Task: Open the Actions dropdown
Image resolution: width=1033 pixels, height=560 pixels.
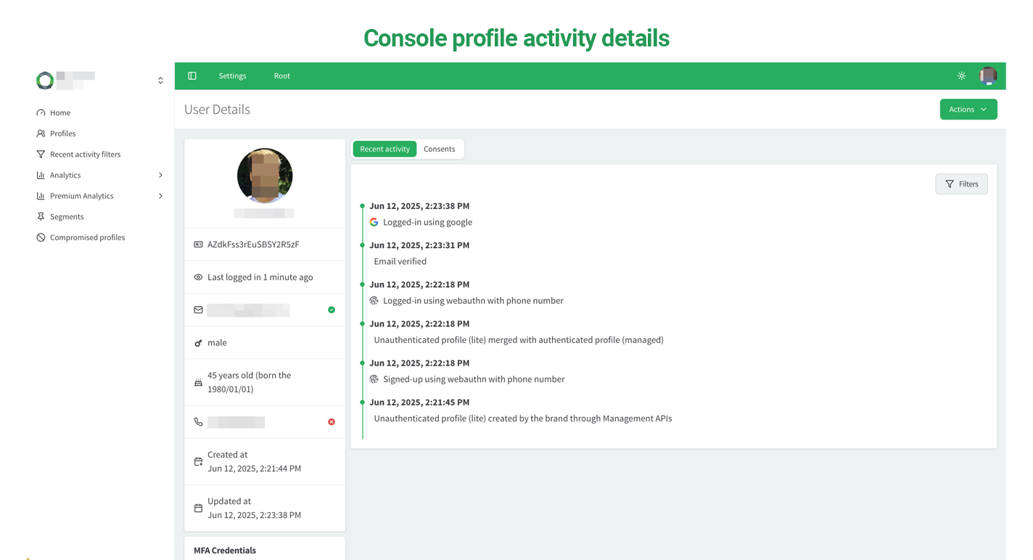Action: point(968,110)
